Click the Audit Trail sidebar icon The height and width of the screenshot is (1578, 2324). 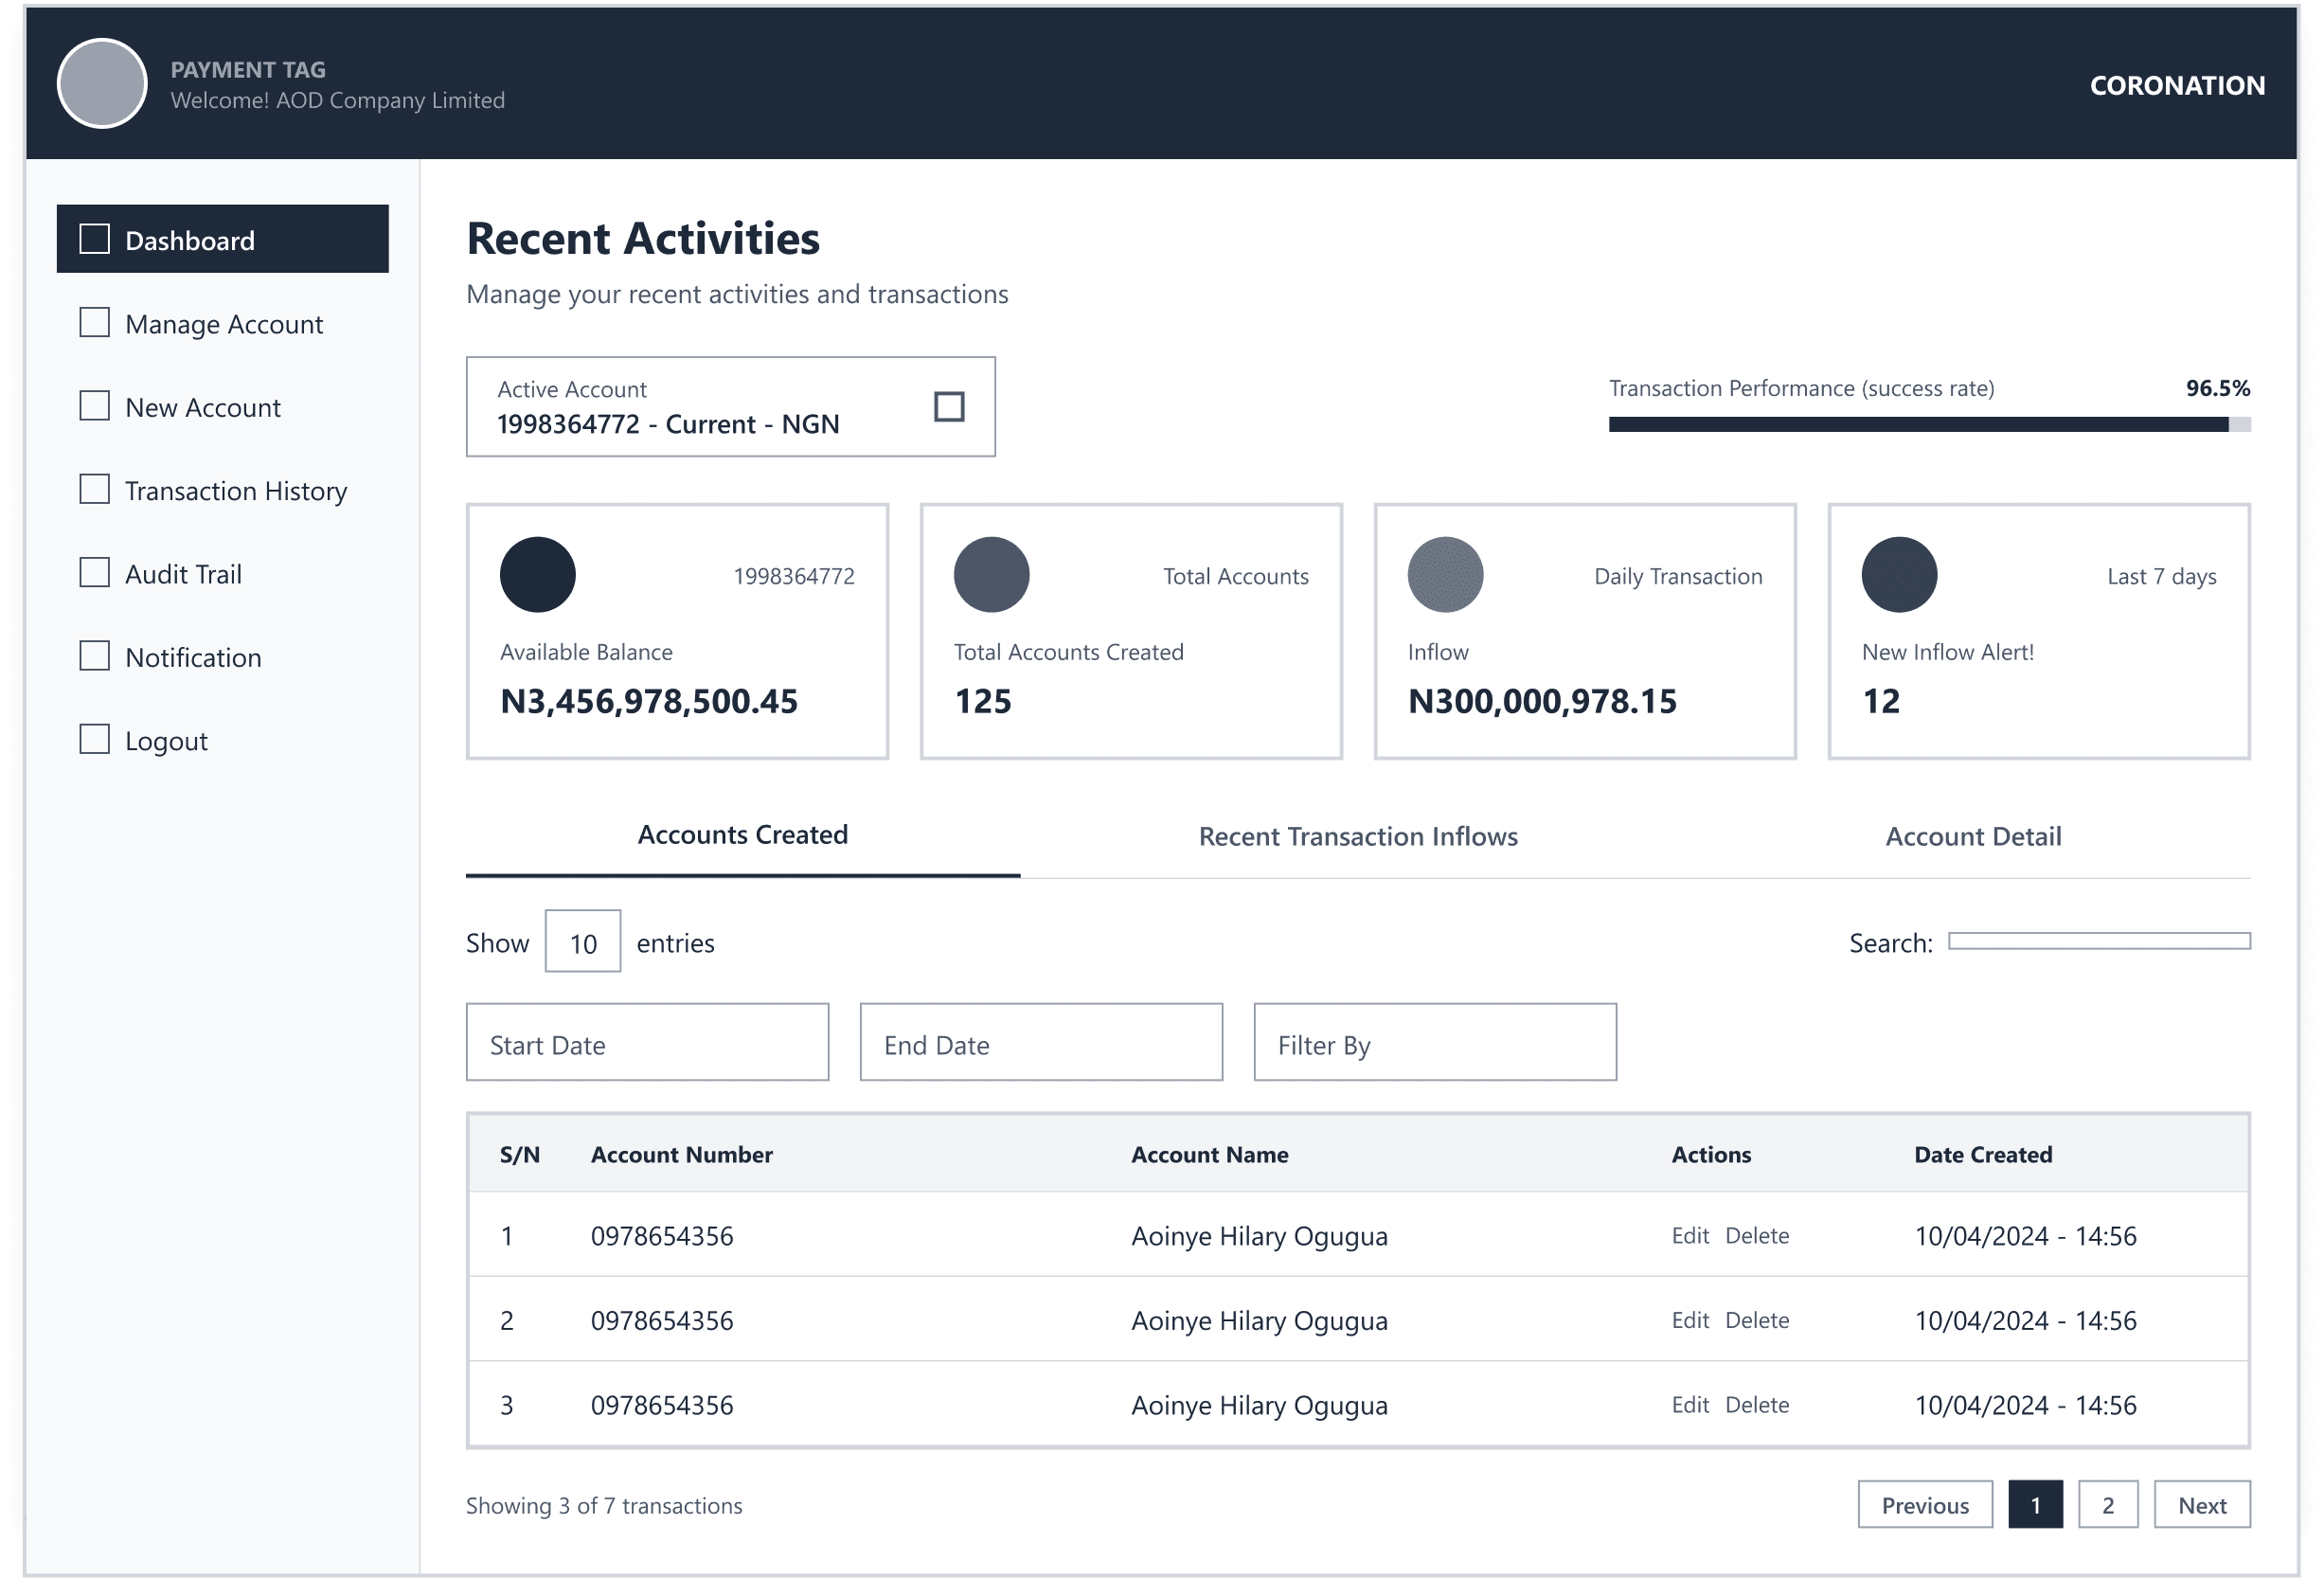pos(95,572)
